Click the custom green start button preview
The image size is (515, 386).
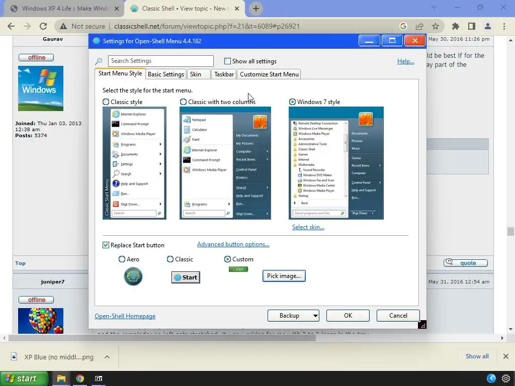tap(238, 269)
